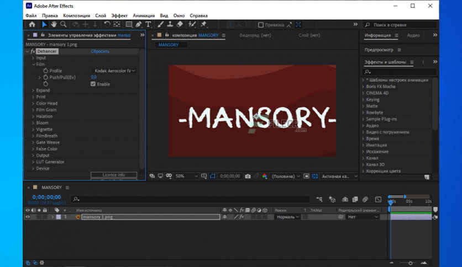Select the Eraser tool

pyautogui.click(x=180, y=24)
